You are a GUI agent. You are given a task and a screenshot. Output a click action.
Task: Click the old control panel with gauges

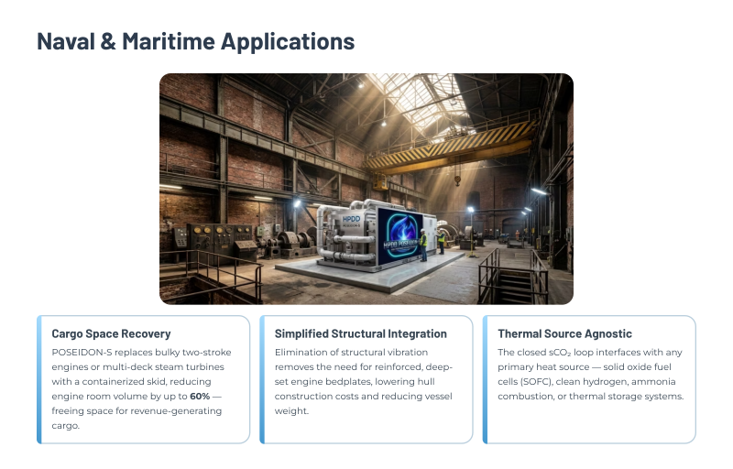point(213,242)
